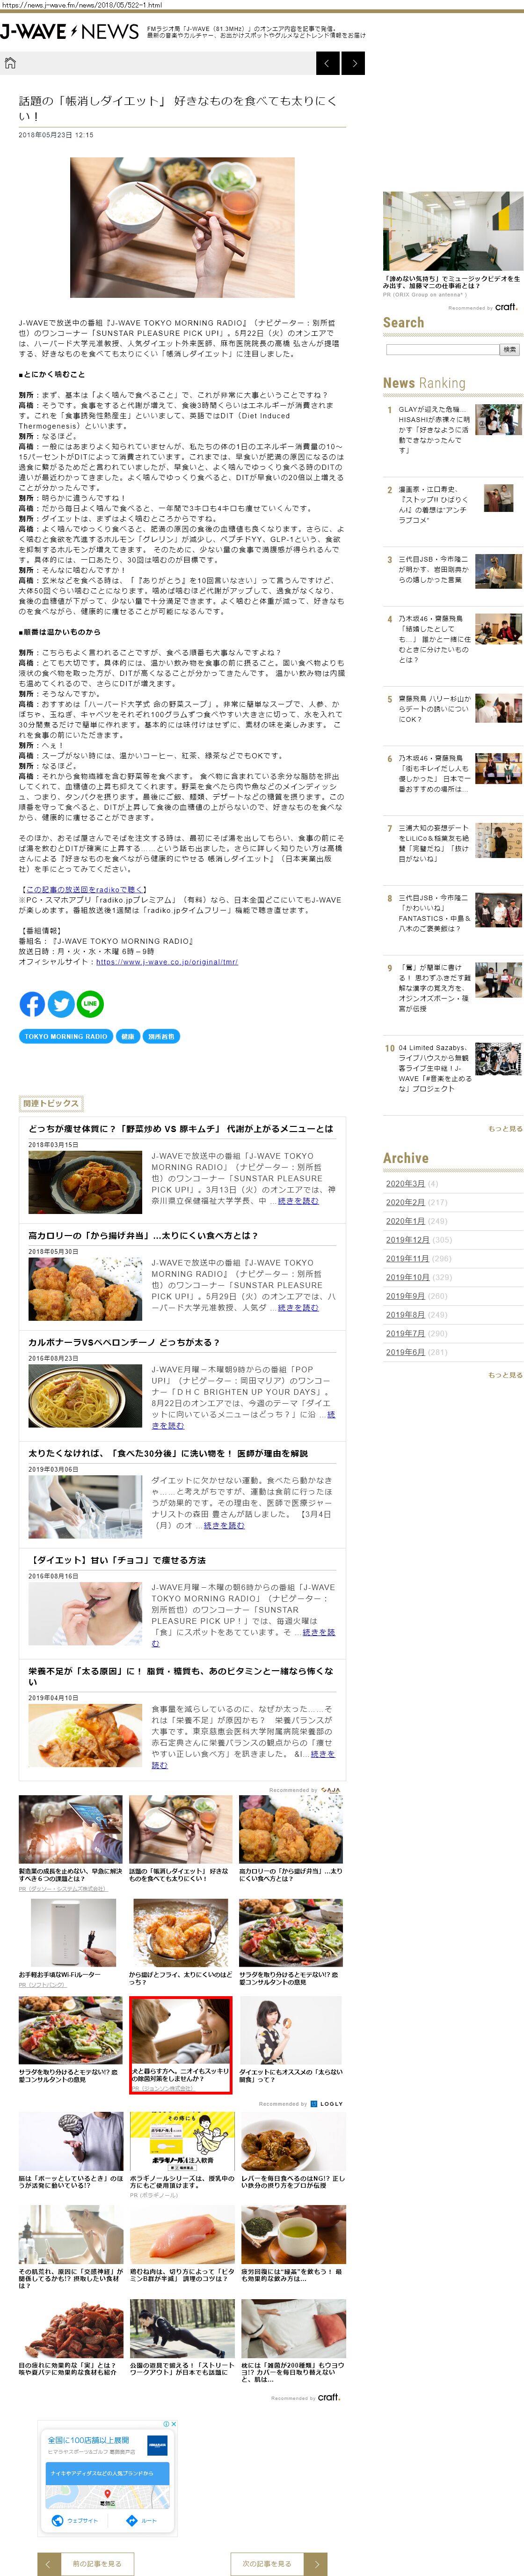
Task: Click the search text field
Action: [441, 350]
